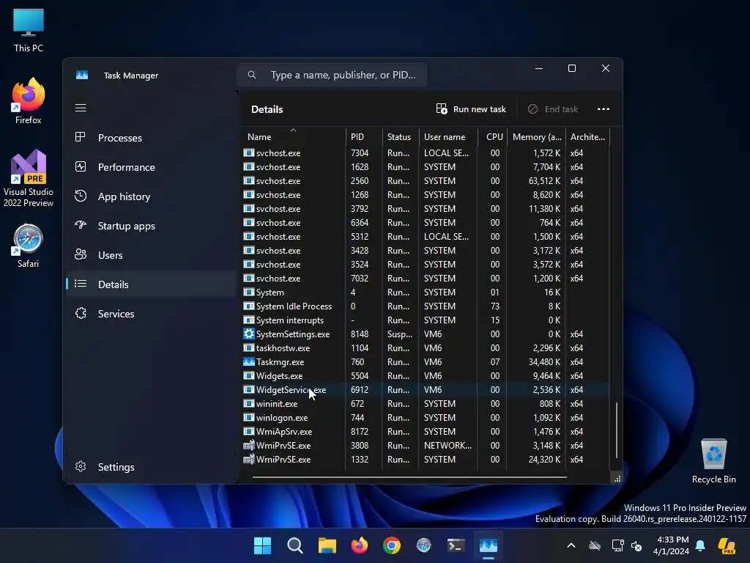
Task: Sort by the PID column header
Action: pyautogui.click(x=364, y=136)
